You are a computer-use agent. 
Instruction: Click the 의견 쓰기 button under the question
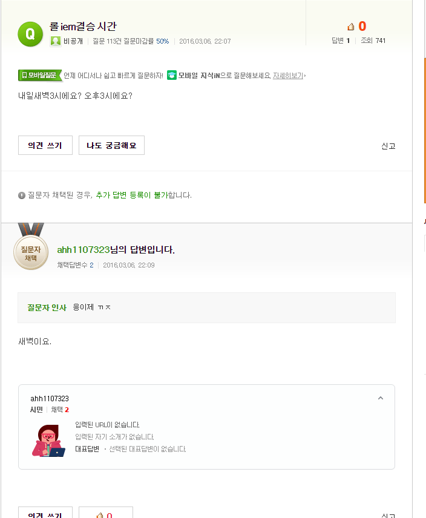point(45,145)
